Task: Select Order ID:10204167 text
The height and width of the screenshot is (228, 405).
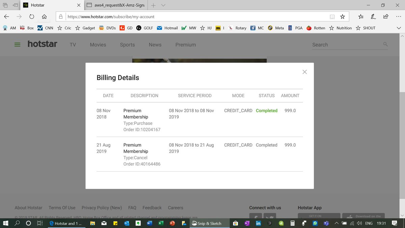Action: (142, 130)
